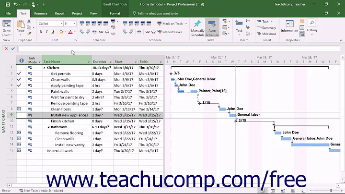Viewport: 345px width, 194px height.
Task: Click the Cut scissors icon
Action: [x=29, y=22]
